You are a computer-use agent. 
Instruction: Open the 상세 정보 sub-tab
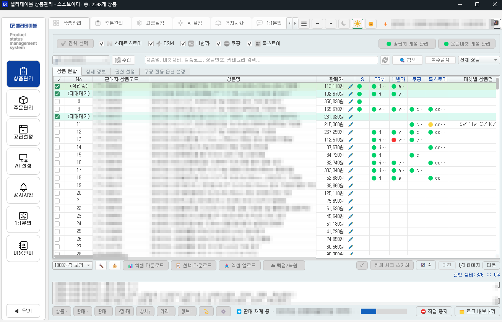pos(96,72)
